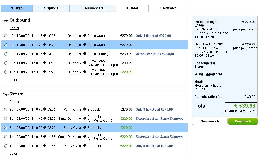Go to the 3. Passengers step
Screen dimensions: 262x163
93,8
